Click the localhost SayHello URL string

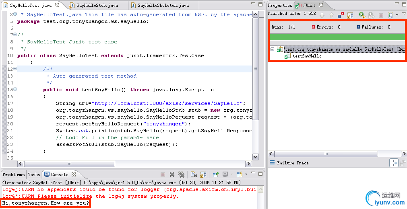(x=167, y=103)
